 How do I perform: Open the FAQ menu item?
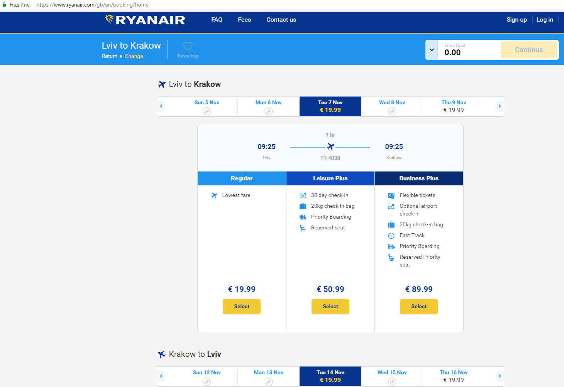[217, 20]
